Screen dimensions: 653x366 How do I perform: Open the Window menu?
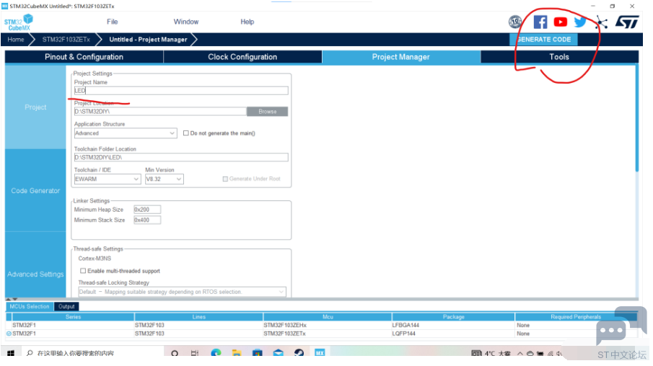(186, 22)
